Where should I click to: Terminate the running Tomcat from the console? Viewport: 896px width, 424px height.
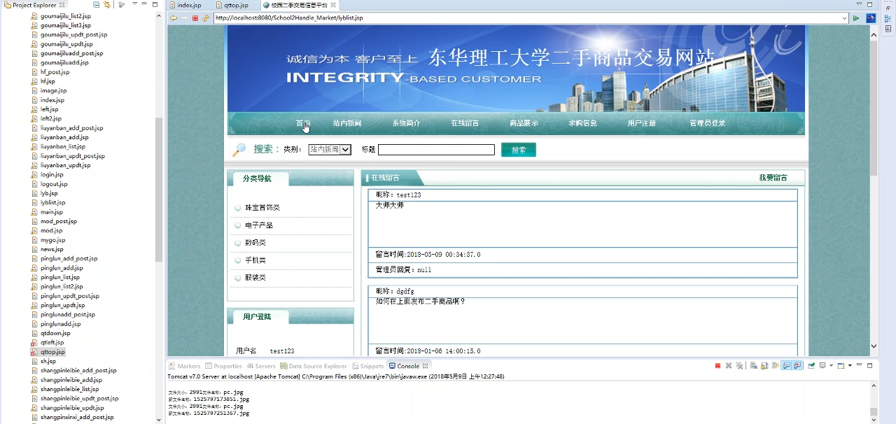tap(717, 366)
